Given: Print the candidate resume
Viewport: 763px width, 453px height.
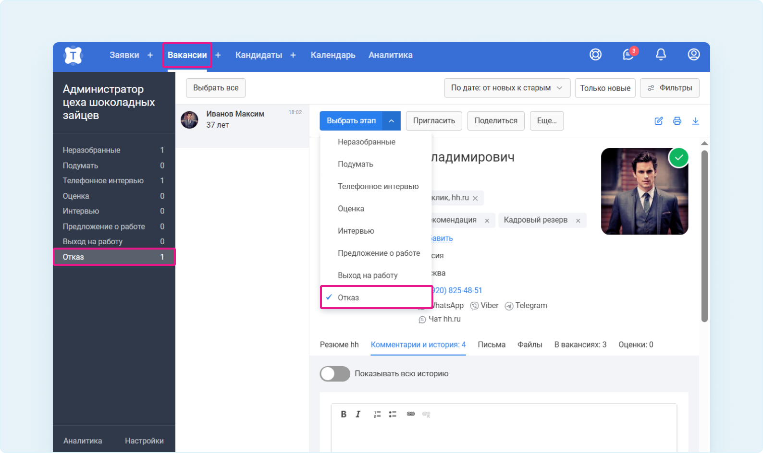Looking at the screenshot, I should [677, 121].
